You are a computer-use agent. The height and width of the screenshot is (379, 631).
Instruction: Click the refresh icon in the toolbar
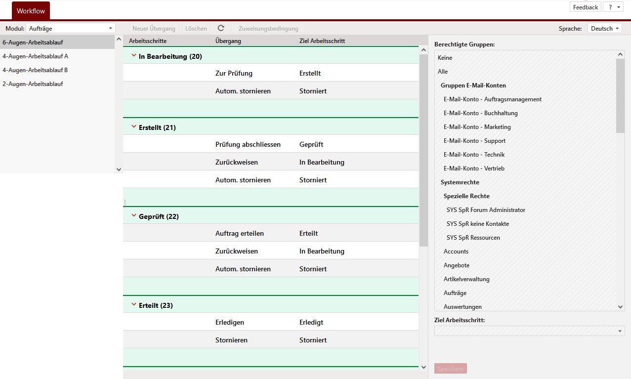tap(221, 29)
